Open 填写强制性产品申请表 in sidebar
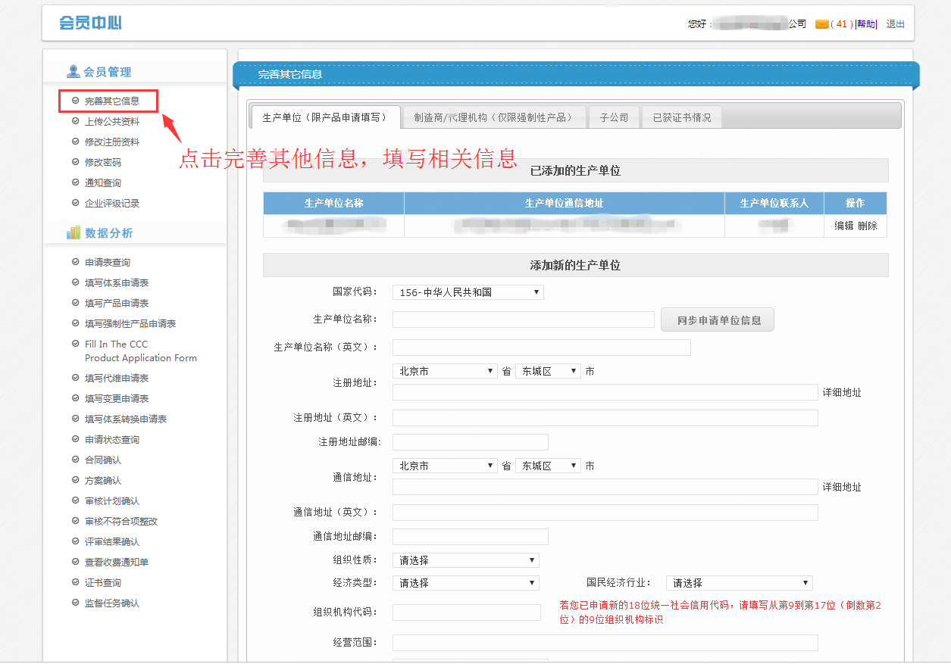The image size is (951, 664). [130, 323]
